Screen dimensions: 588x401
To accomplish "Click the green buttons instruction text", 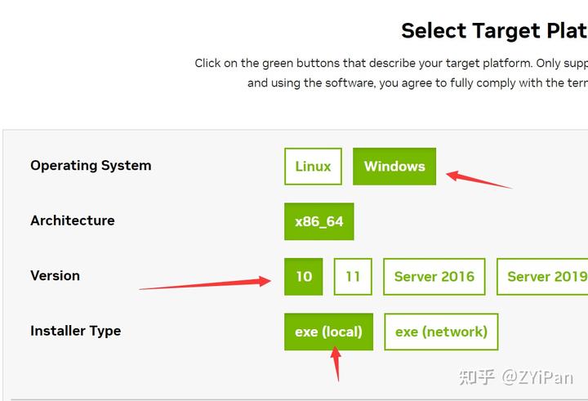I will tap(390, 63).
